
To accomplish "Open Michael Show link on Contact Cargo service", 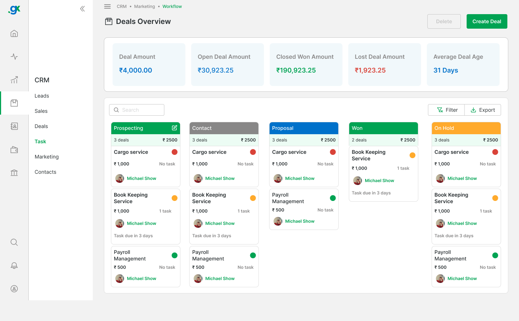I will (x=220, y=178).
